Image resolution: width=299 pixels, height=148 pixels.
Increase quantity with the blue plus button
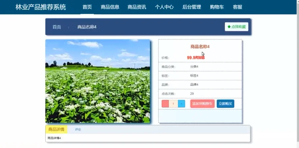pos(181,104)
